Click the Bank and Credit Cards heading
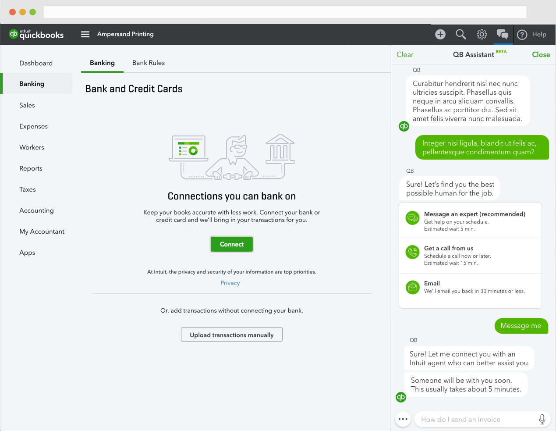Viewport: 556px width, 431px height. coord(134,89)
